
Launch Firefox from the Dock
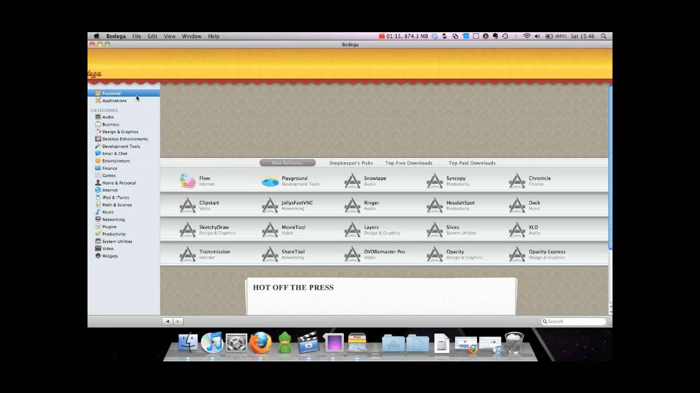261,343
